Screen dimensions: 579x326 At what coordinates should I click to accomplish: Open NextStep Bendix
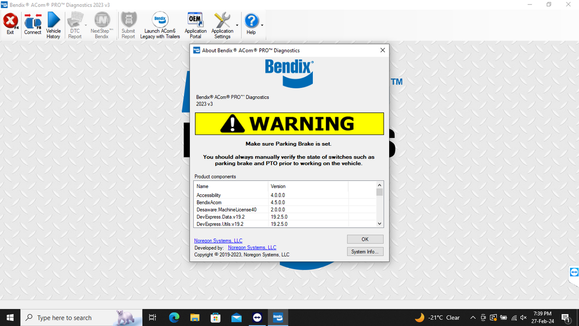click(x=102, y=24)
